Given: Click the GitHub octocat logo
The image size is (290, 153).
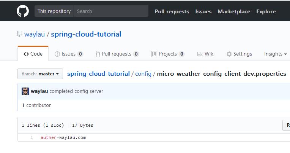Looking at the screenshot, I should (23, 11).
